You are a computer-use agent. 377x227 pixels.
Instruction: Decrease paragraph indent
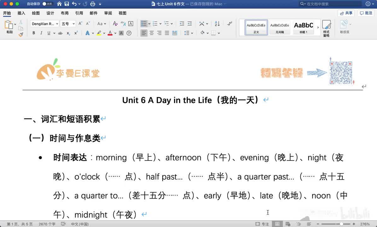pyautogui.click(x=182, y=23)
